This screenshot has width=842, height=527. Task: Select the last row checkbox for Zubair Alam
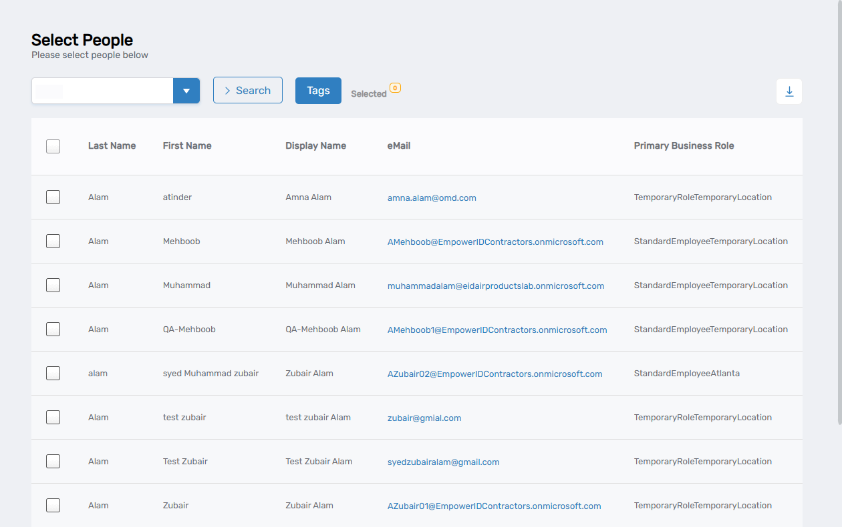[53, 505]
